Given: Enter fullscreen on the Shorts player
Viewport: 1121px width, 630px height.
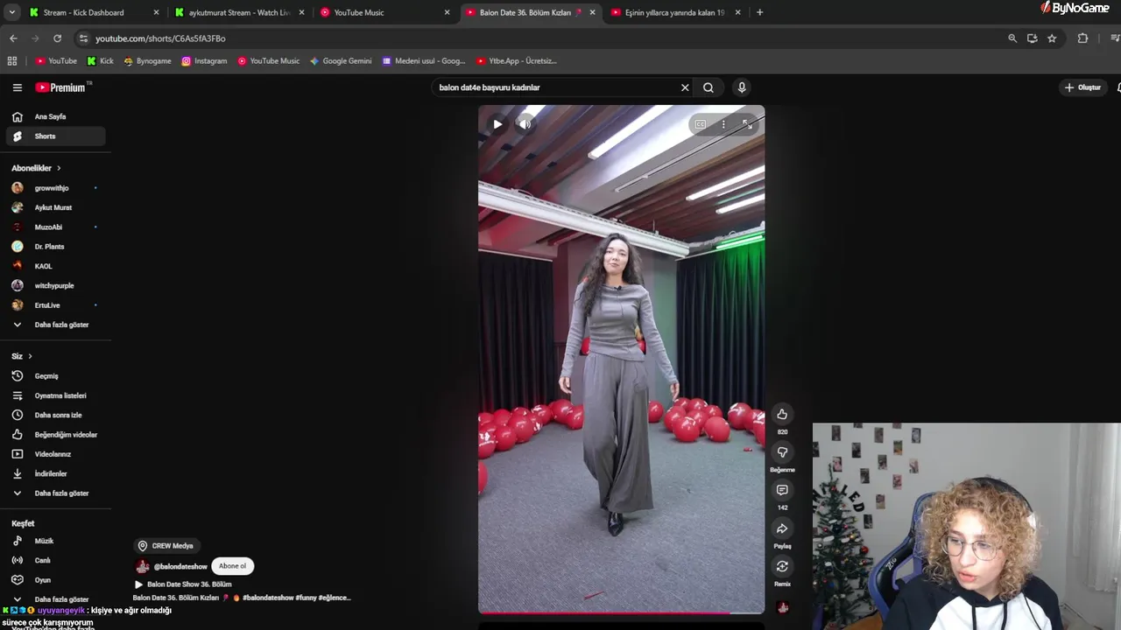Looking at the screenshot, I should [x=747, y=124].
